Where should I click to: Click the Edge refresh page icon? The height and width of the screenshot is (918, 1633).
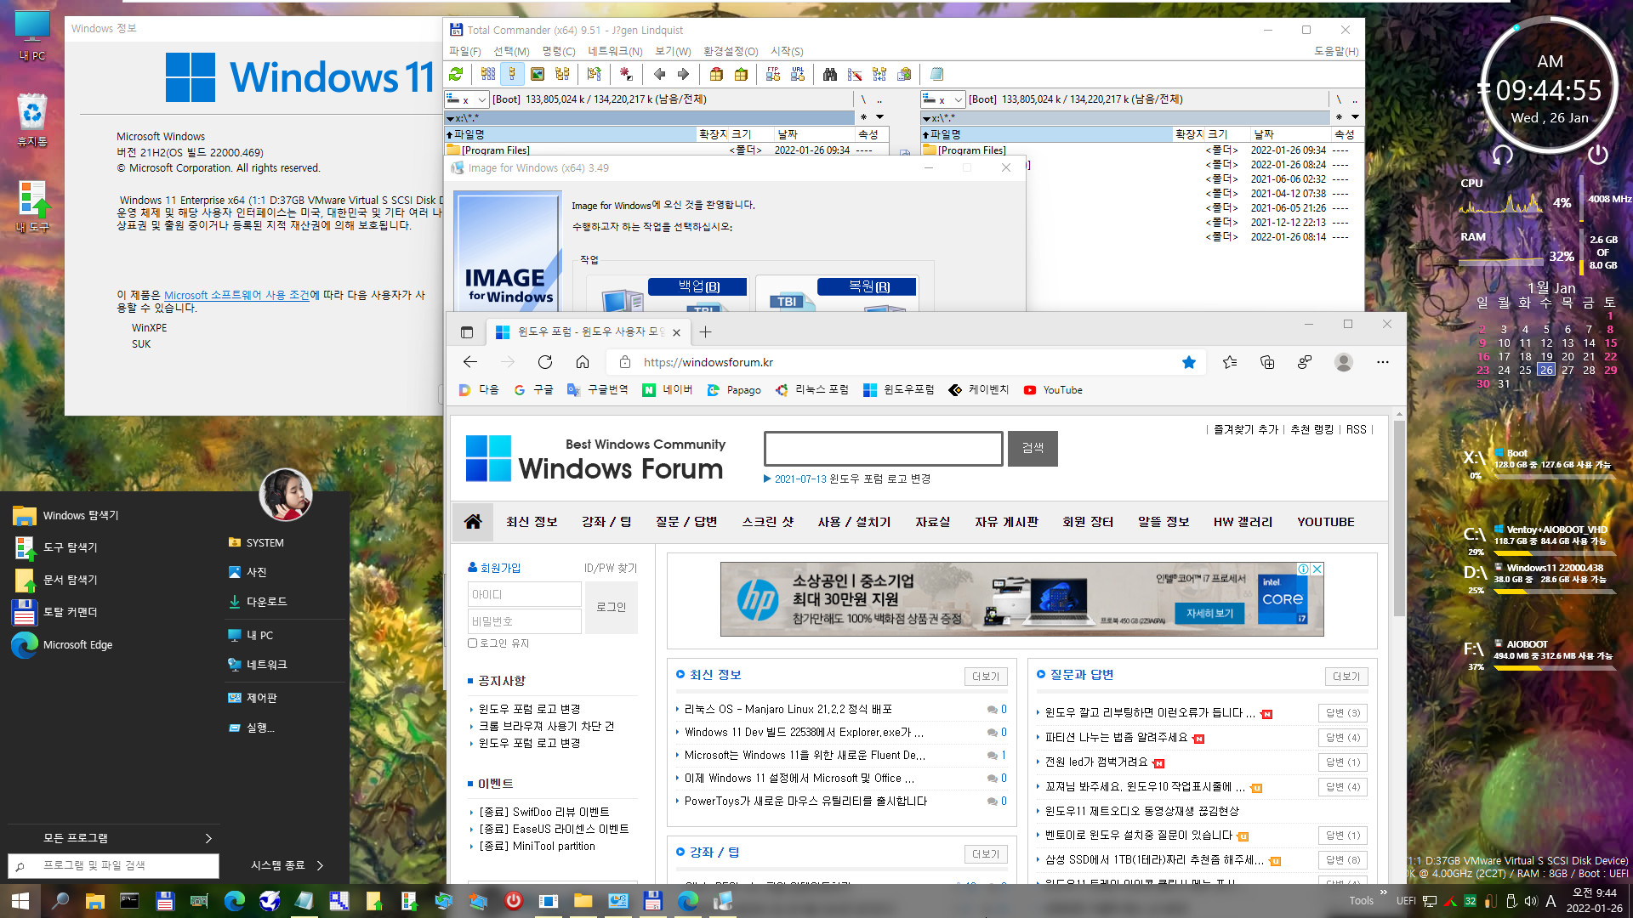tap(545, 362)
